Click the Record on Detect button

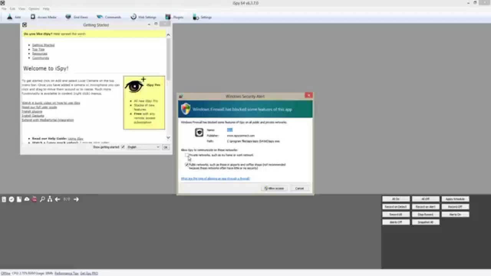(x=396, y=207)
